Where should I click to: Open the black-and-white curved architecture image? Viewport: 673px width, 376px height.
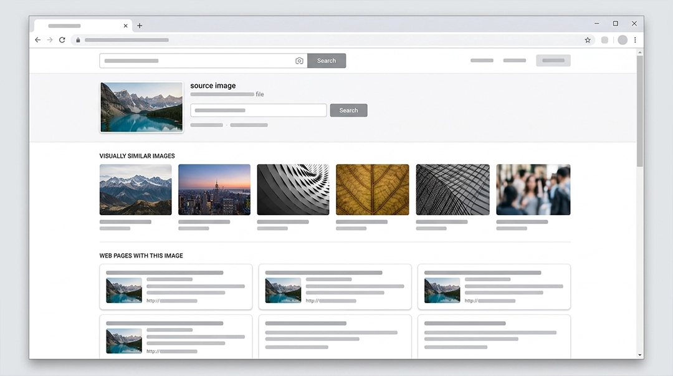pyautogui.click(x=293, y=190)
